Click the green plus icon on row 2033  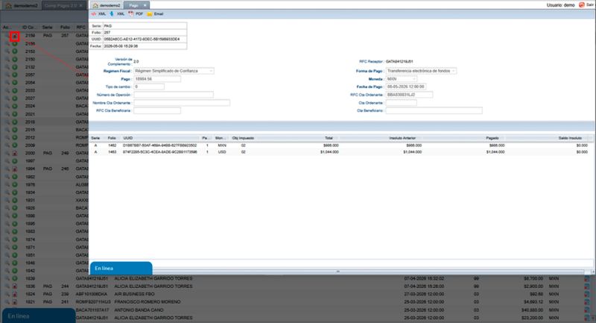coord(15,90)
